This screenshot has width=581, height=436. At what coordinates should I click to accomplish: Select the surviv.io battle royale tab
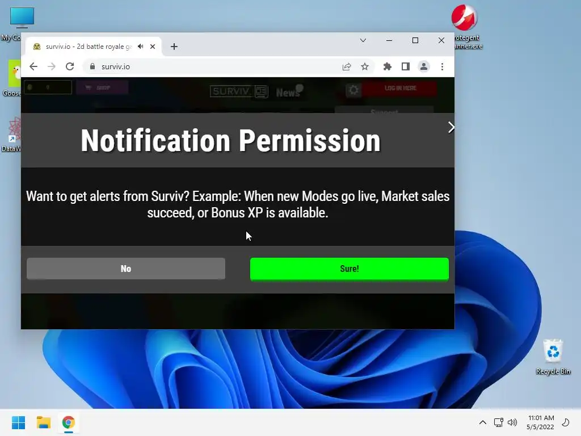coord(94,47)
